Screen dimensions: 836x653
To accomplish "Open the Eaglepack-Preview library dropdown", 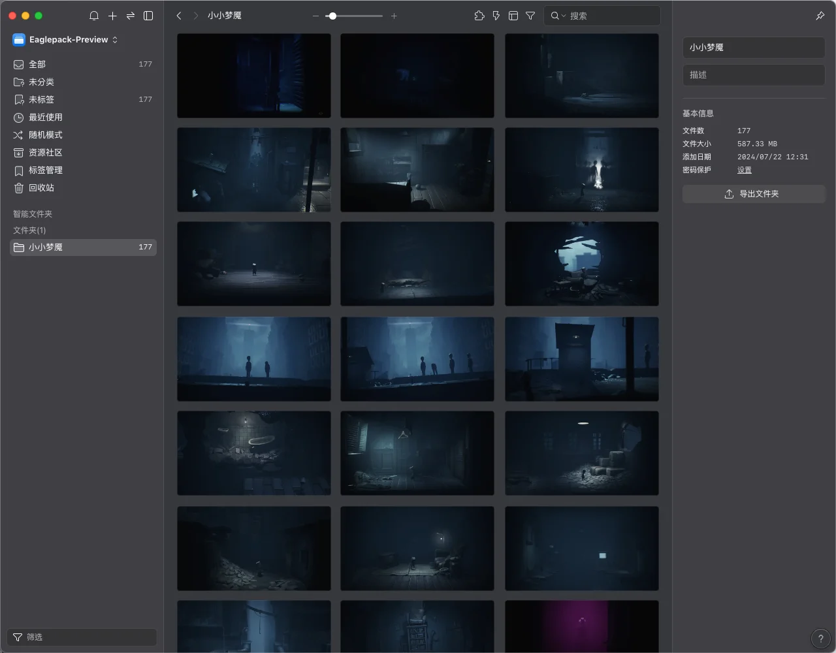I will pos(65,40).
